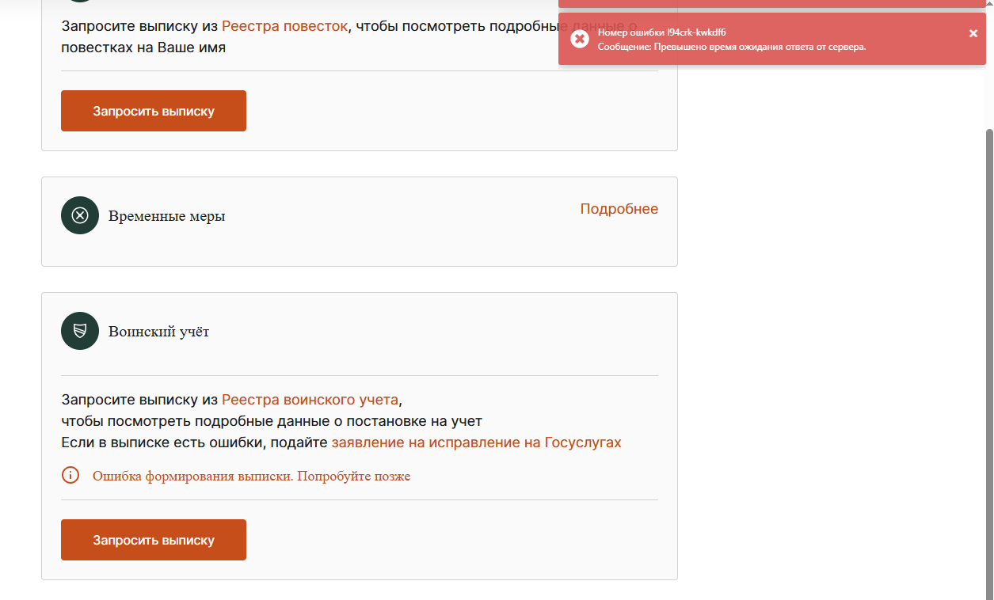
Task: Dismiss the server timeout error notification
Action: 973,33
